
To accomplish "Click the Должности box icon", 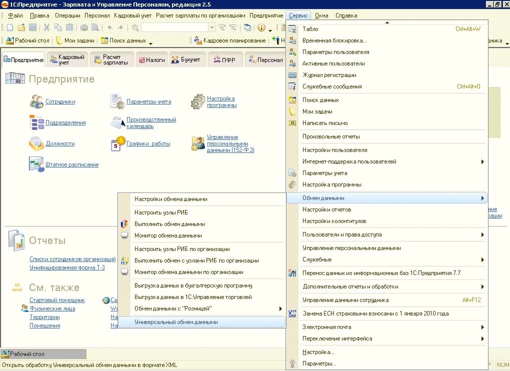I will 36,143.
